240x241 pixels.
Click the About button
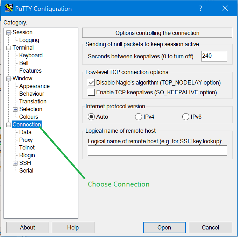click(x=27, y=228)
